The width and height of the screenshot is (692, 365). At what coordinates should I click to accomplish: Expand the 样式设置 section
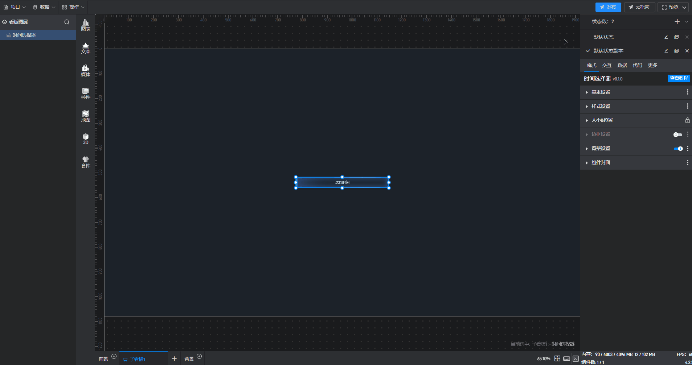click(x=587, y=107)
